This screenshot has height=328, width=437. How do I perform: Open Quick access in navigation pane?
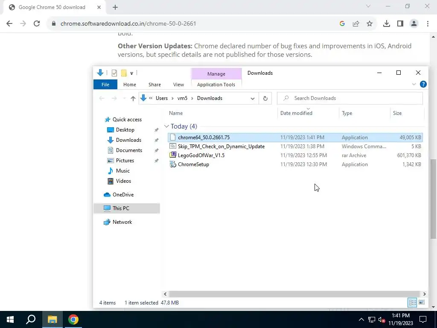(x=127, y=120)
